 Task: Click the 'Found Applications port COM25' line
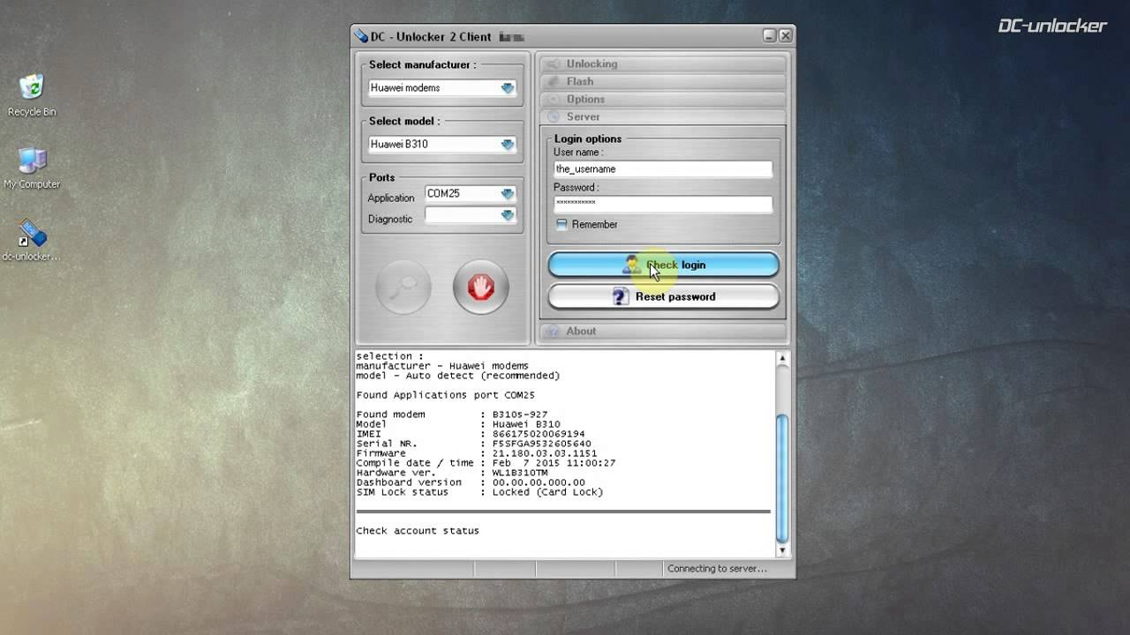coord(445,395)
